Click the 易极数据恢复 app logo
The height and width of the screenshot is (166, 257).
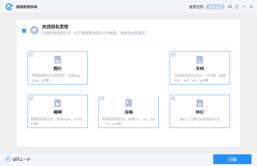coord(9,7)
